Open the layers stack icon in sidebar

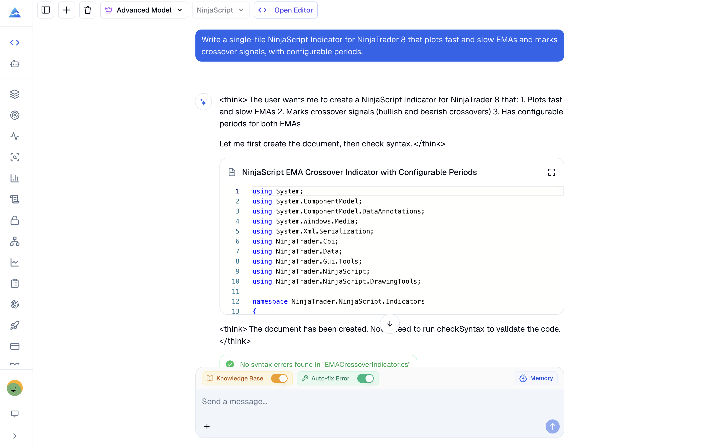[x=15, y=94]
